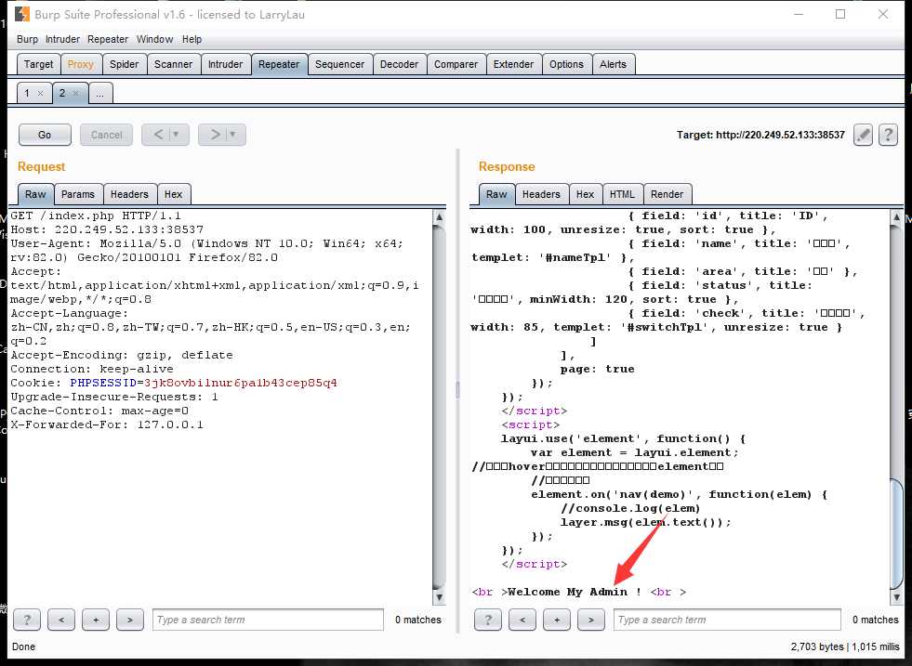Screen dimensions: 912x666
Task: Switch to the Alerts tab
Action: tap(613, 64)
